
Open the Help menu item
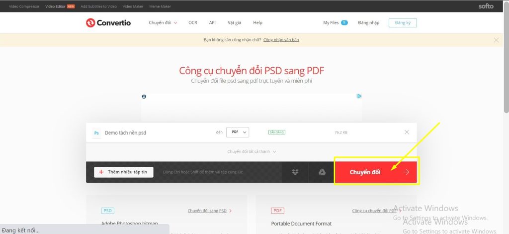pos(258,23)
